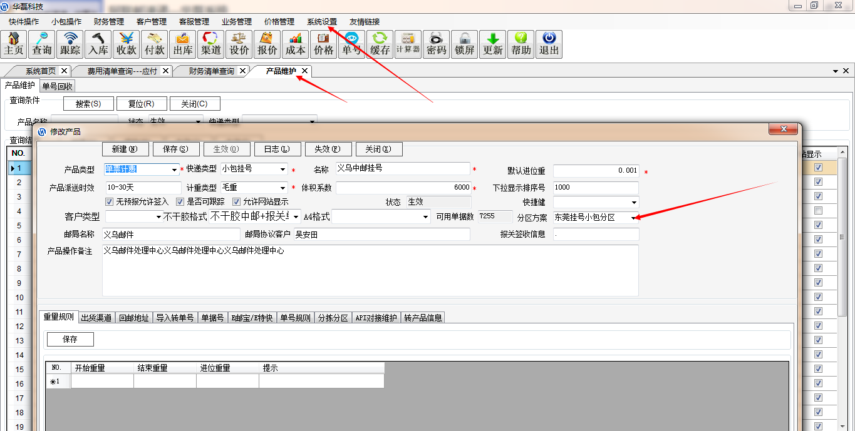Click the 日志(L) button
The width and height of the screenshot is (855, 431).
click(276, 150)
